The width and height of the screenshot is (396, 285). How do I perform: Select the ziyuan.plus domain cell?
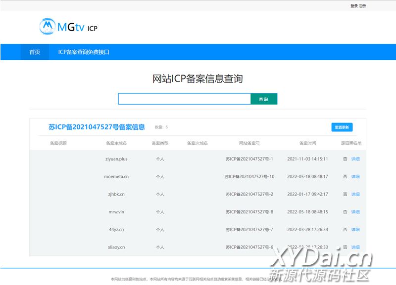(116, 159)
